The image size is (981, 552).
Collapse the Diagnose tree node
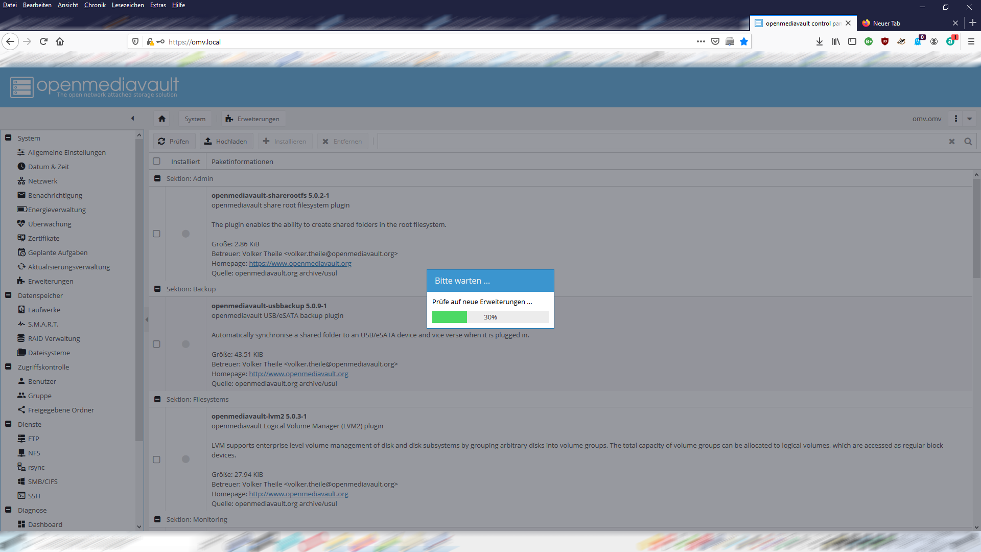pyautogui.click(x=8, y=510)
